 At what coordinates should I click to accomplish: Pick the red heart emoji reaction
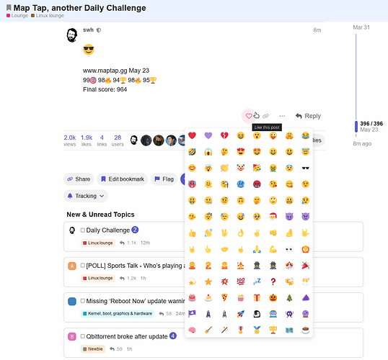tap(192, 135)
